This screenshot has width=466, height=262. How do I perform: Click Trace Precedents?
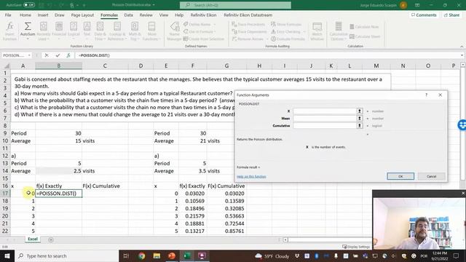click(248, 24)
